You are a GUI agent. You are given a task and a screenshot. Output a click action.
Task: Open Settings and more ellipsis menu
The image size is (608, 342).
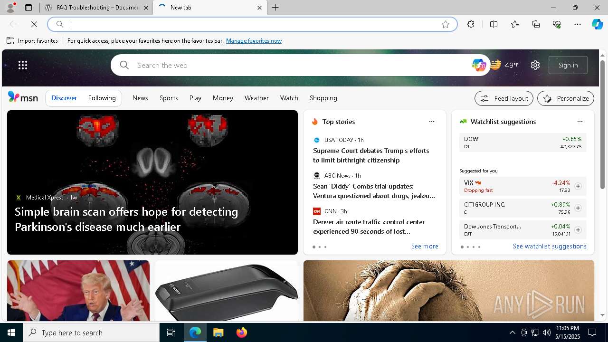578,24
